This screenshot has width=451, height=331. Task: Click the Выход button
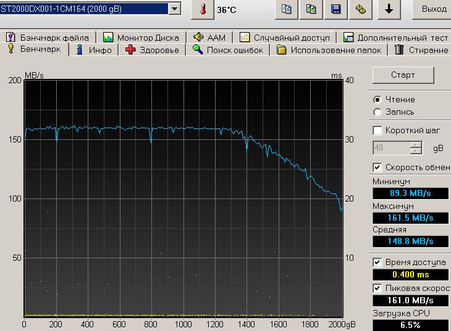[434, 9]
